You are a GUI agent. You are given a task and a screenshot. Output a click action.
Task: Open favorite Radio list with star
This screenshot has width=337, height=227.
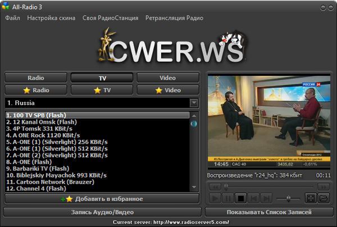[x=36, y=90]
